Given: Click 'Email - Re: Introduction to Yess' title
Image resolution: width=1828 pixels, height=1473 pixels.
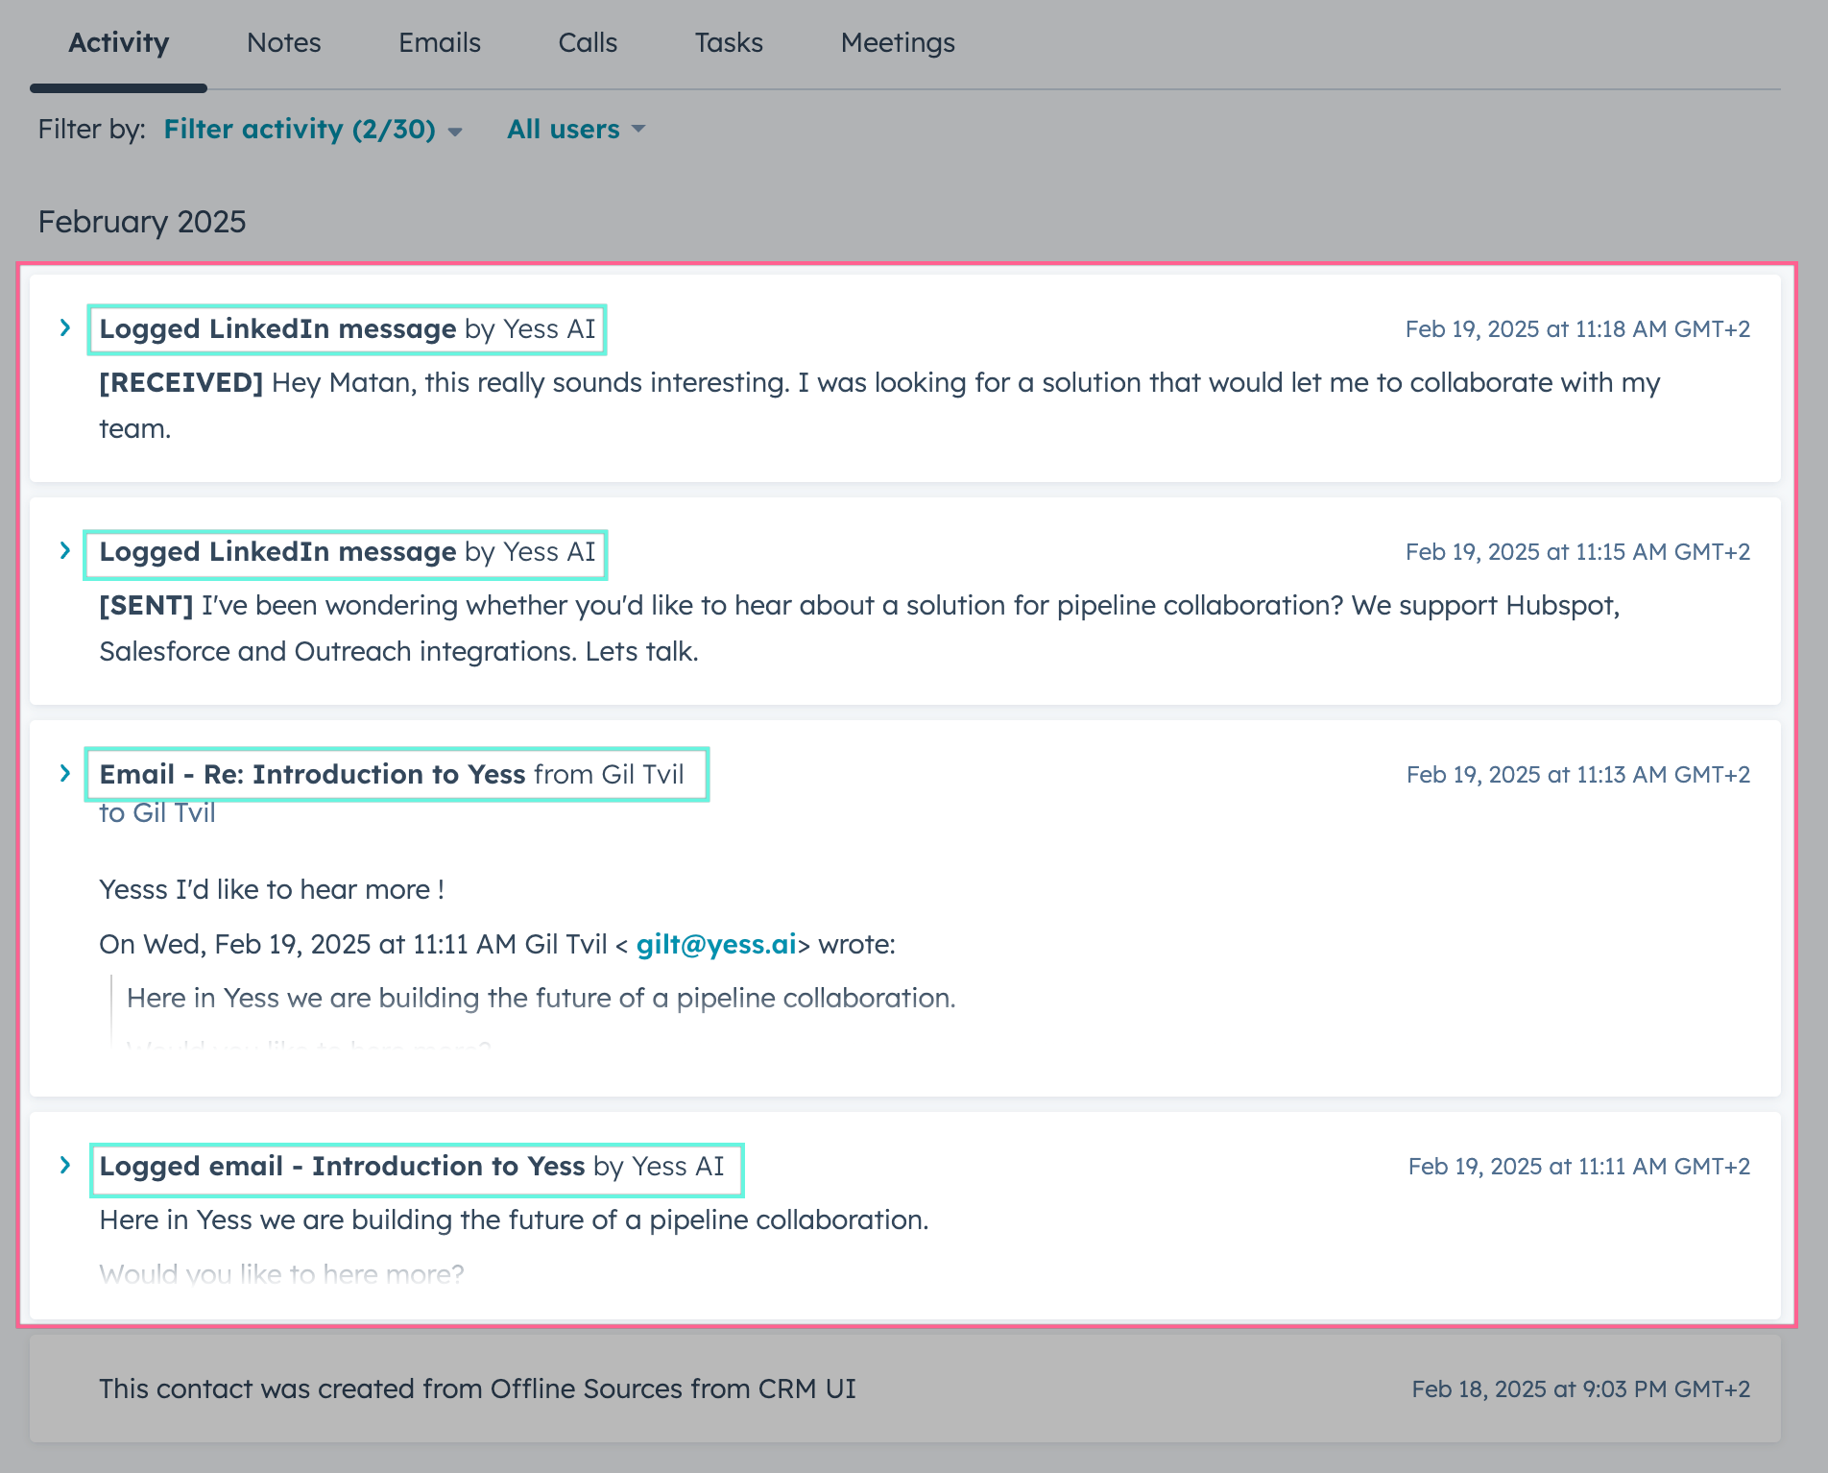Looking at the screenshot, I should [x=312, y=774].
